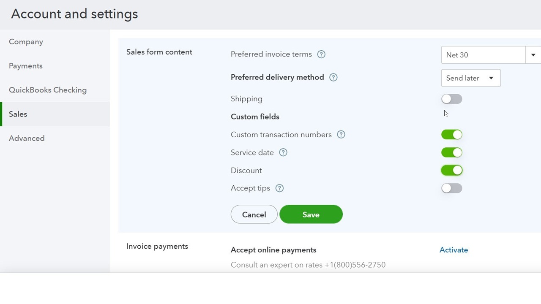Click the Sales form content section title

(x=159, y=52)
